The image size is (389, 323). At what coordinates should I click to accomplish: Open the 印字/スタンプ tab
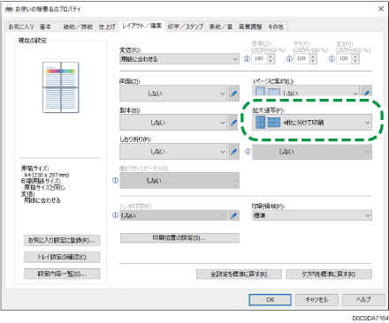click(x=186, y=26)
